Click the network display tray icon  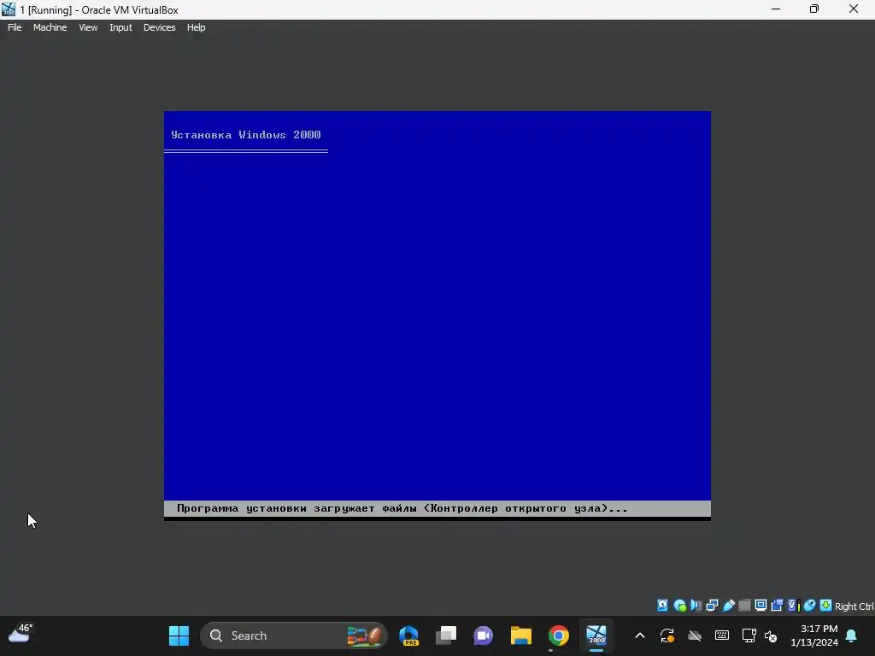[x=749, y=635]
